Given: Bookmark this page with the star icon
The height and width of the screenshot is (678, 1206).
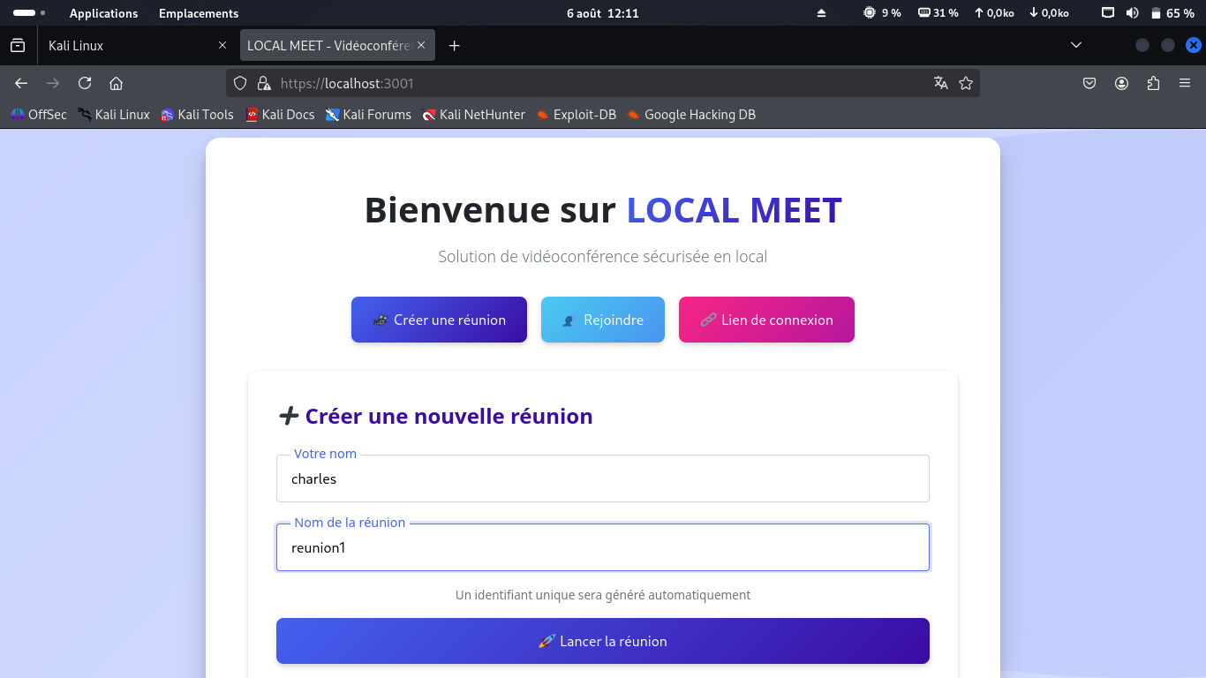Looking at the screenshot, I should coord(966,83).
